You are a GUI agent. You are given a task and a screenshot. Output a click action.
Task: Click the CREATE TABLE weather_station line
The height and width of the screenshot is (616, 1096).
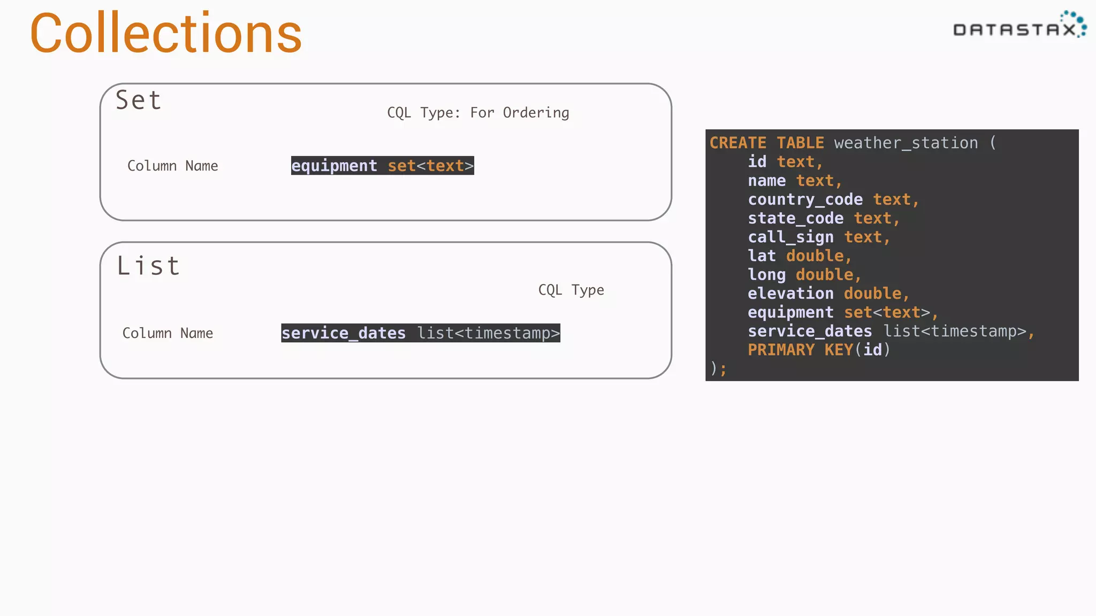pos(853,143)
